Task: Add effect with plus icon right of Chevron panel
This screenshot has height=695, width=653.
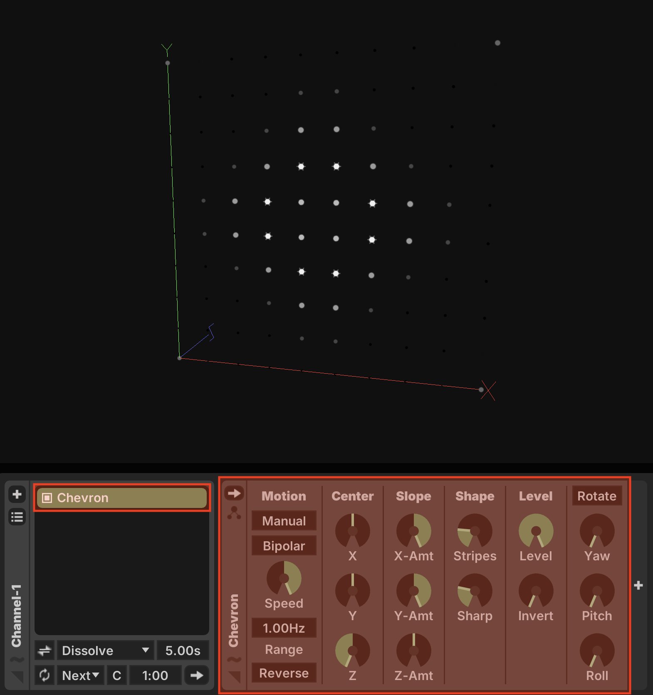Action: click(x=638, y=586)
